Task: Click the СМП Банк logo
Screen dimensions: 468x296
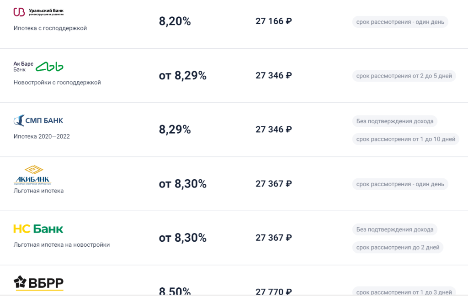Action: coord(38,120)
